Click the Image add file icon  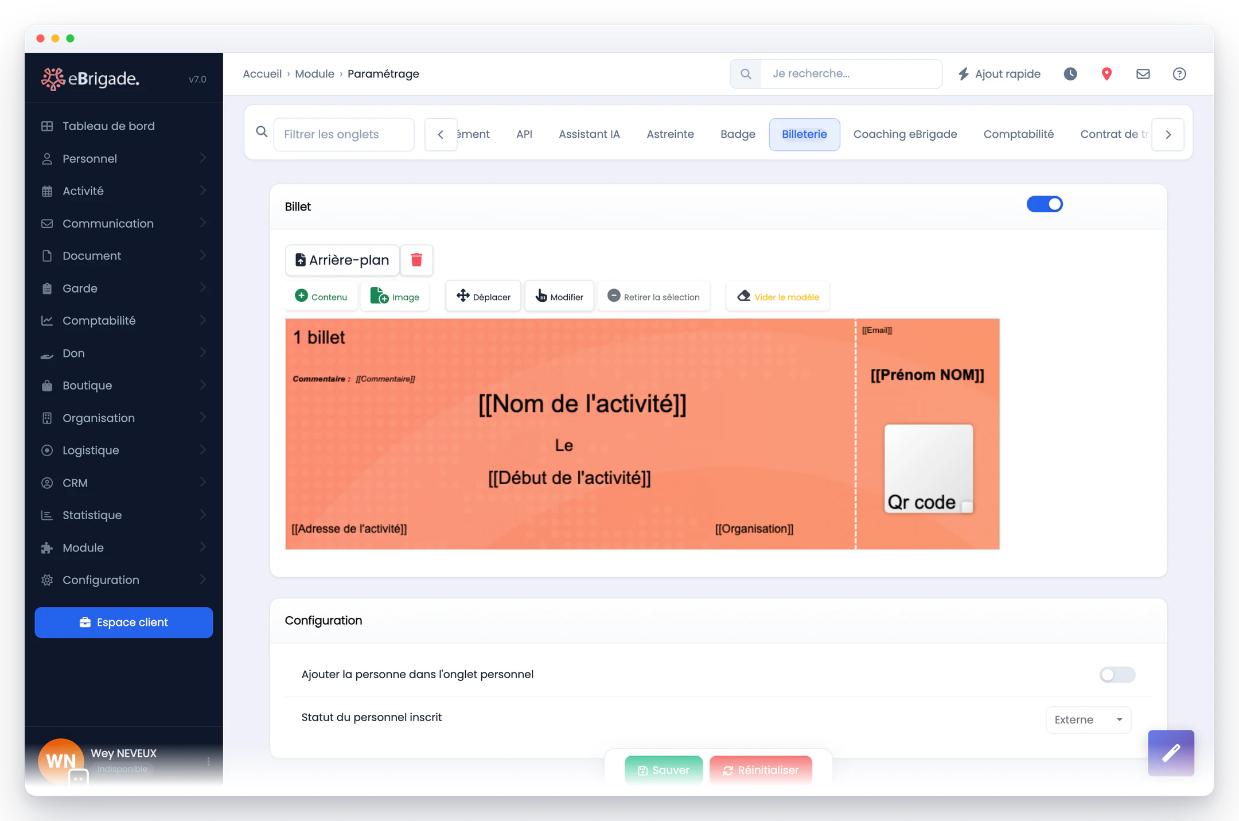379,295
